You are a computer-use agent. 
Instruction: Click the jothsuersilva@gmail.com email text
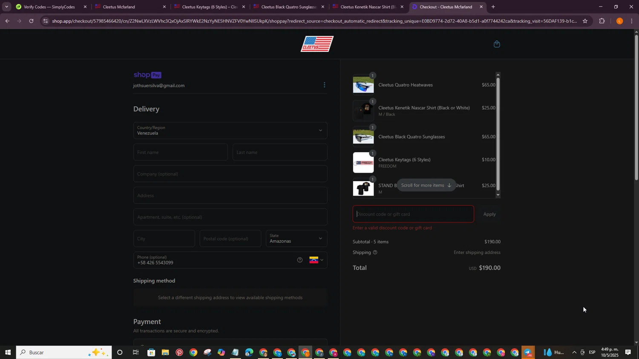coord(159,85)
